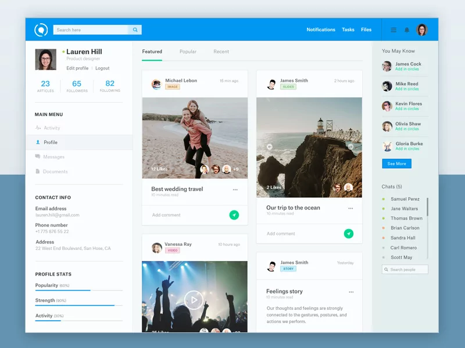Screen dimensions: 465x348
Task: Add Mike Reed in circles
Action: pos(407,89)
